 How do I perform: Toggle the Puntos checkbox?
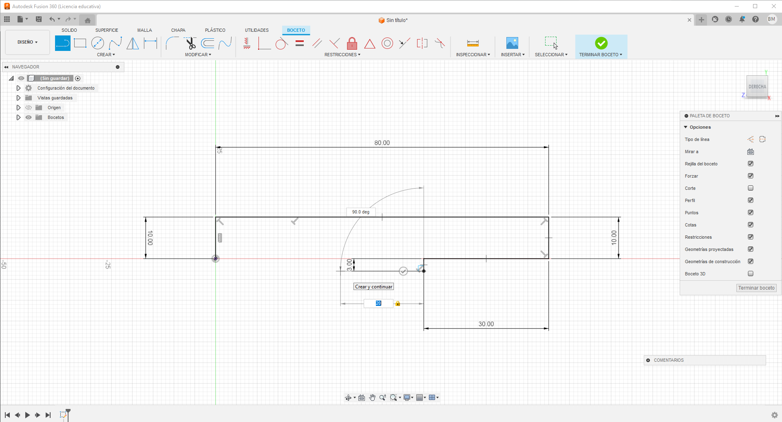pyautogui.click(x=751, y=213)
